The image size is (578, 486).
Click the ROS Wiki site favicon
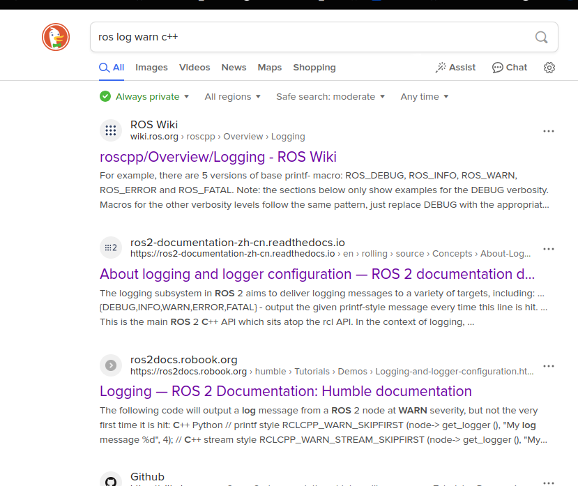[x=111, y=130]
